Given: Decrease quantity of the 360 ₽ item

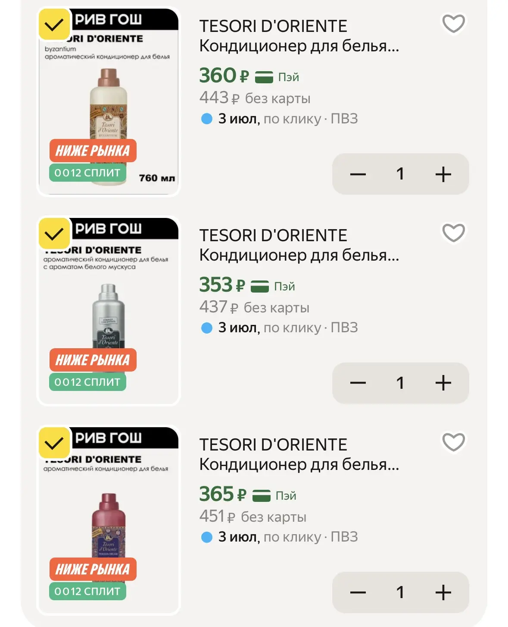Looking at the screenshot, I should pos(358,174).
